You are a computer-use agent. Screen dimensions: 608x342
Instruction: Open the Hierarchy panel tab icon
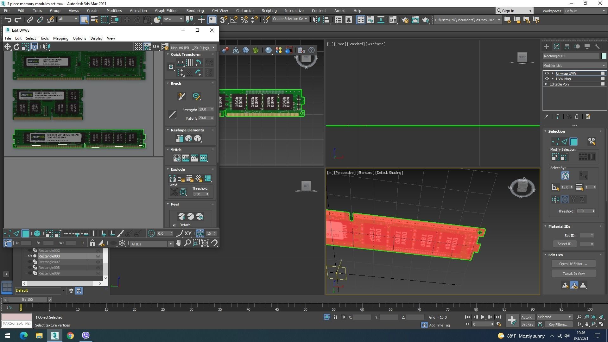click(x=567, y=47)
